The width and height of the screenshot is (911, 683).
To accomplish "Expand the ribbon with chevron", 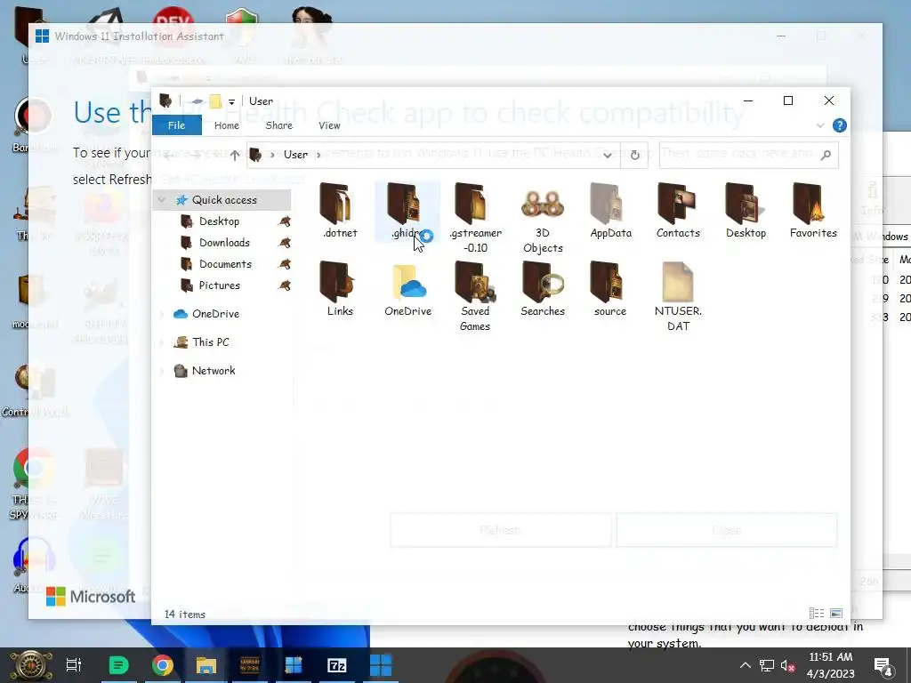I will [x=820, y=125].
